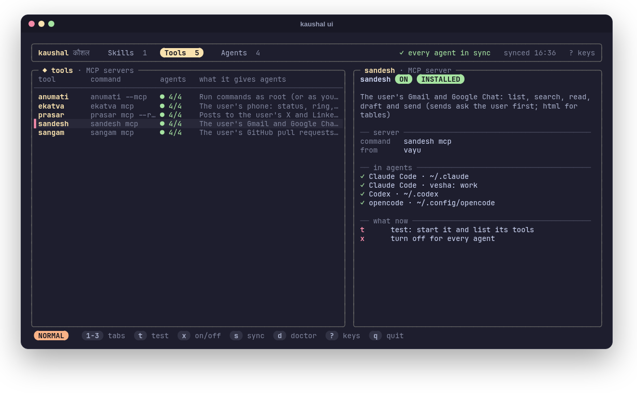Click the green status dot for sandesh
Screen dimensions: 637x393
(x=162, y=124)
